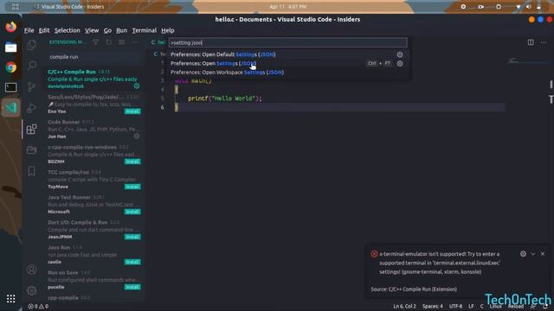Open the Selection menu

68,30
